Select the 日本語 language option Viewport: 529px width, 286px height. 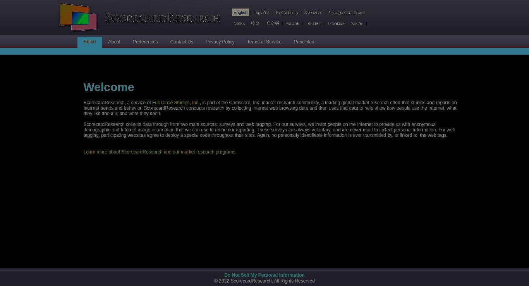pyautogui.click(x=273, y=23)
